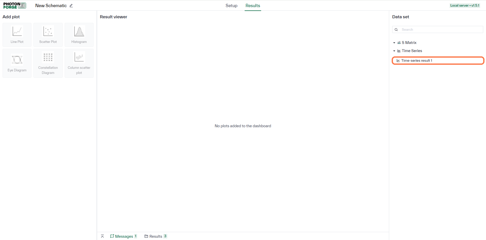
Task: Click the New Schematic title
Action: tap(51, 6)
